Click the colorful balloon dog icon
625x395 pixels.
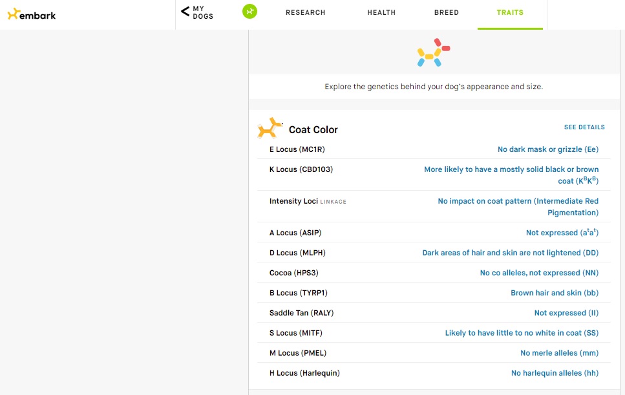(434, 52)
